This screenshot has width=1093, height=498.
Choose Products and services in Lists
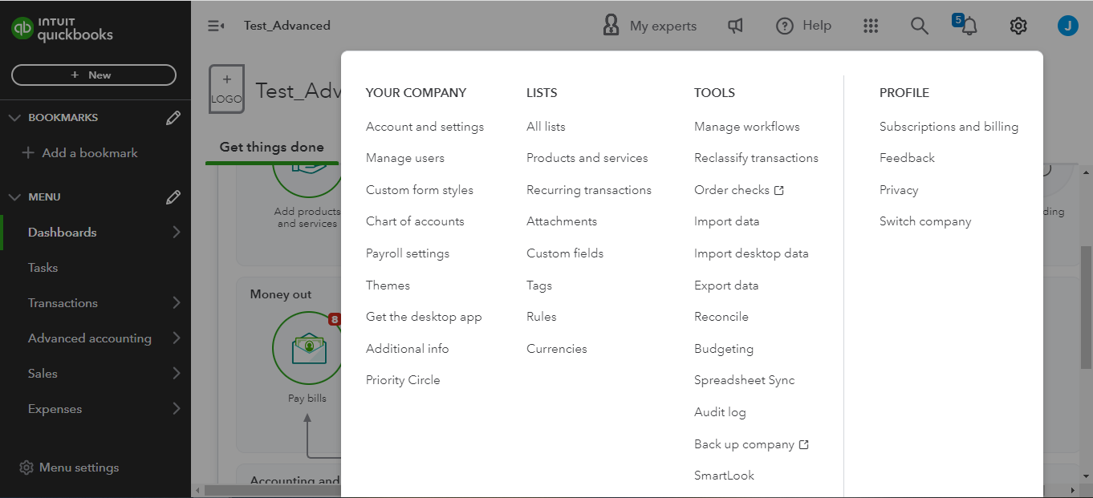tap(587, 158)
